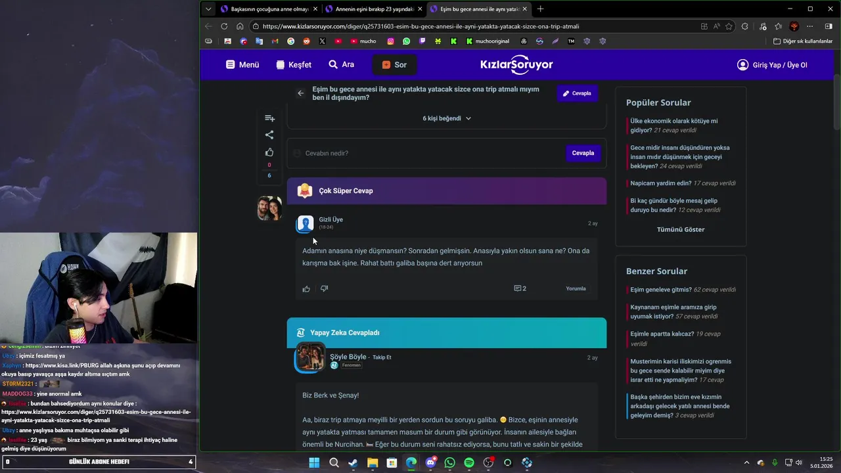Open 'Bi kaç gündür böyle mesaj gelip' question
The image size is (841, 473).
tap(674, 205)
